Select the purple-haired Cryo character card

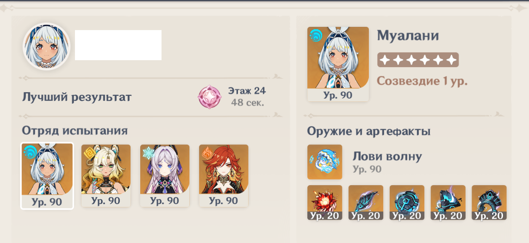165,176
